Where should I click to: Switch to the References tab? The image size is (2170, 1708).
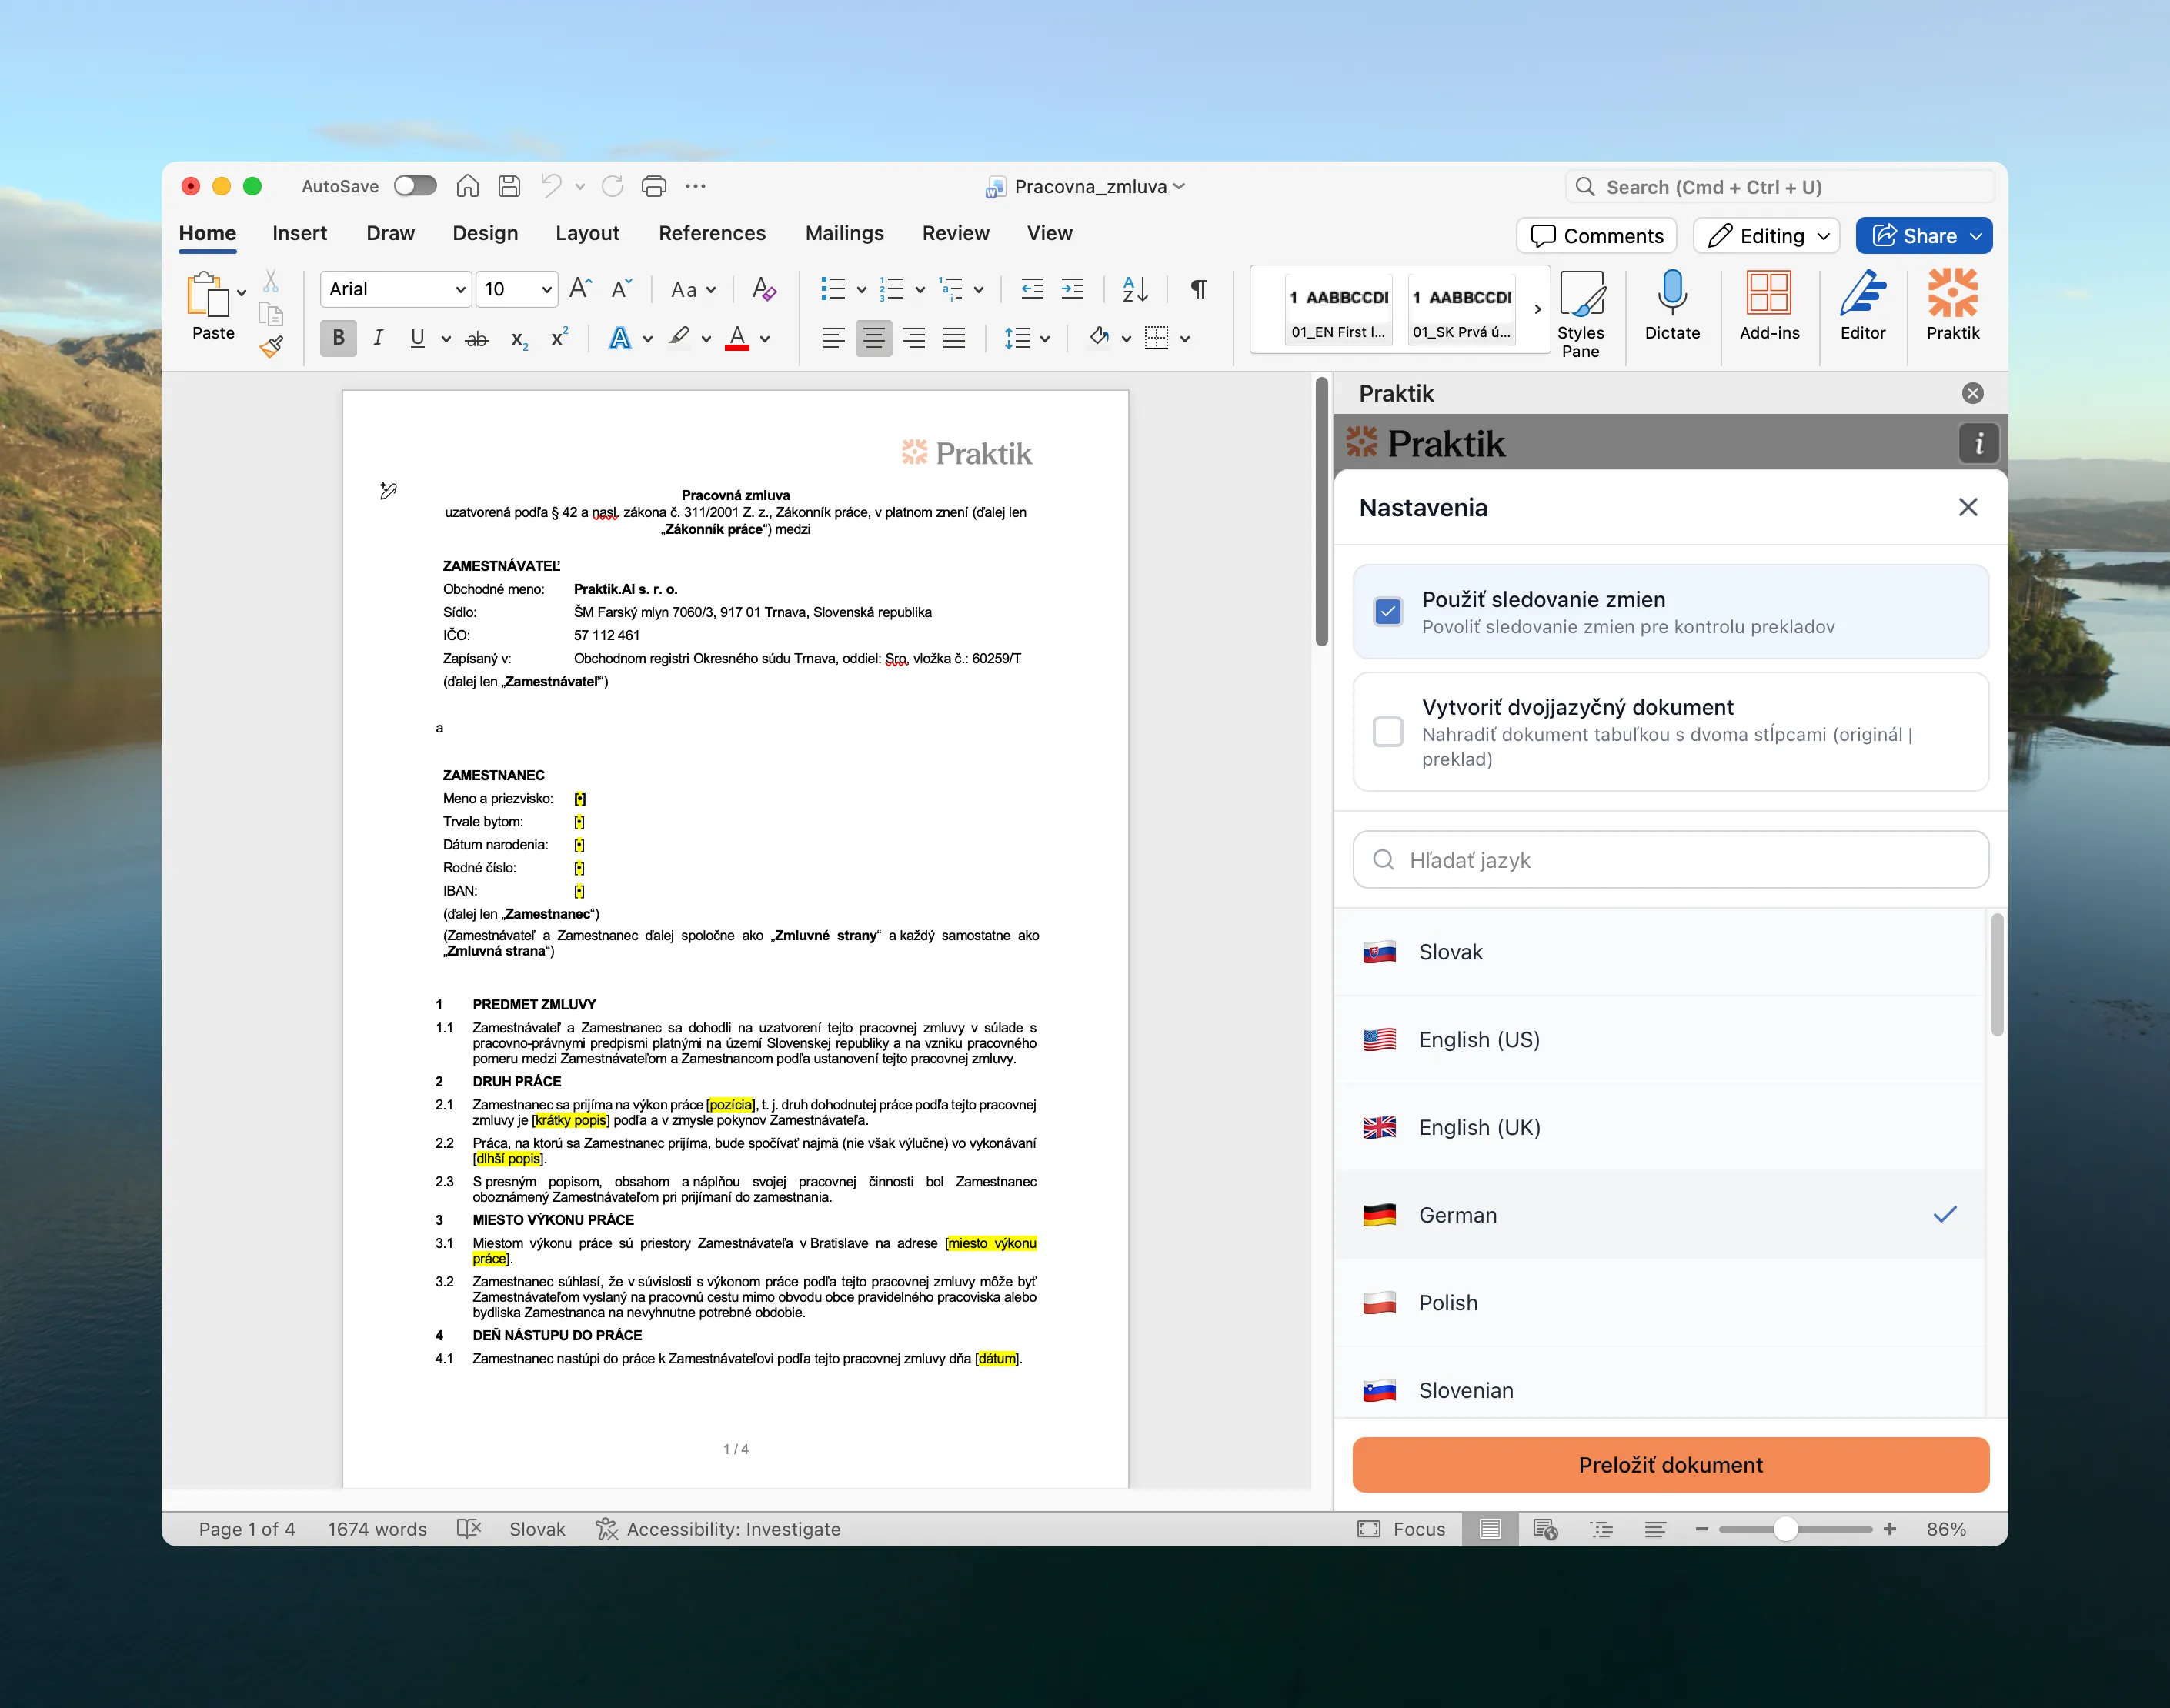click(711, 233)
